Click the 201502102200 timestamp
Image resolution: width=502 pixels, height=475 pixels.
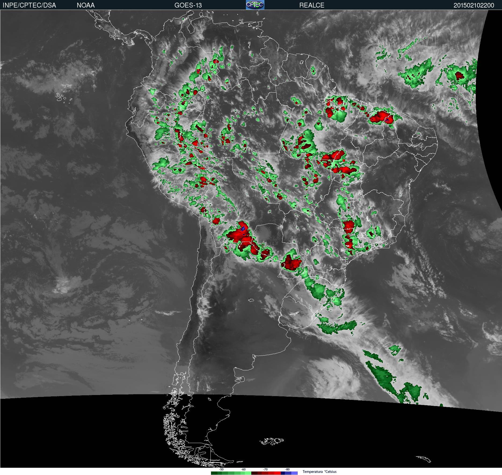pos(474,5)
